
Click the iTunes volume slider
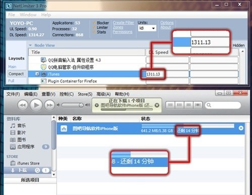coord(72,105)
